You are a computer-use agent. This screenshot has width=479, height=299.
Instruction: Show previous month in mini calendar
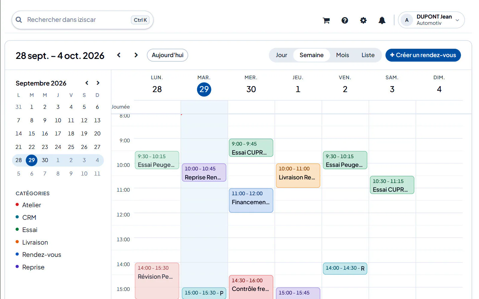pos(87,83)
